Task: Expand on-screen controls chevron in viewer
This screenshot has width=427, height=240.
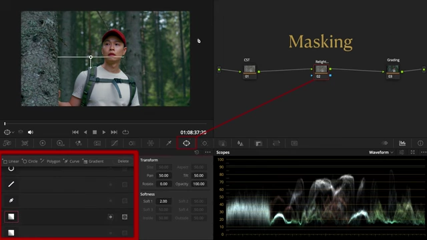Action: point(13,132)
